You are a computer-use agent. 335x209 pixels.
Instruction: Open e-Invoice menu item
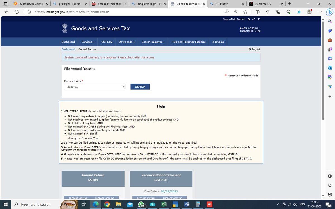tap(218, 42)
